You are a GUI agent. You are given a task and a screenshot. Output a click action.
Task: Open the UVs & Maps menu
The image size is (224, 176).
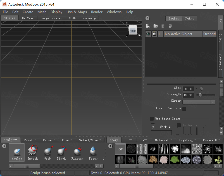(77, 12)
